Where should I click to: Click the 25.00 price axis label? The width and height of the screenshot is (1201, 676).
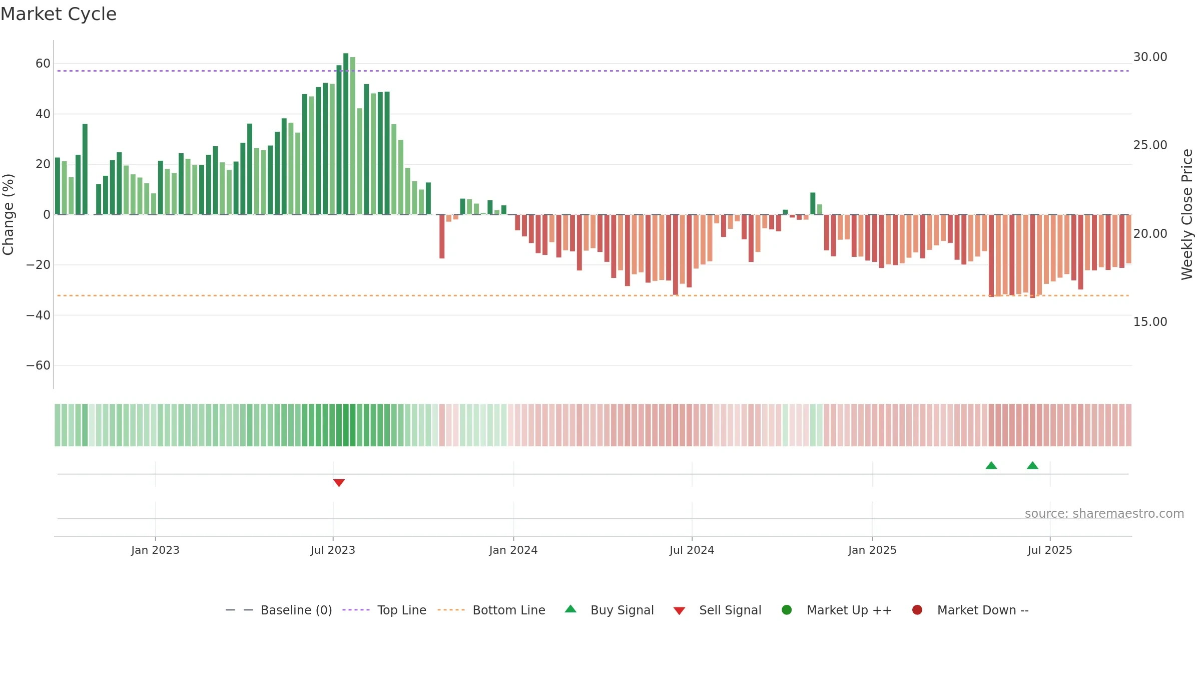pyautogui.click(x=1150, y=145)
